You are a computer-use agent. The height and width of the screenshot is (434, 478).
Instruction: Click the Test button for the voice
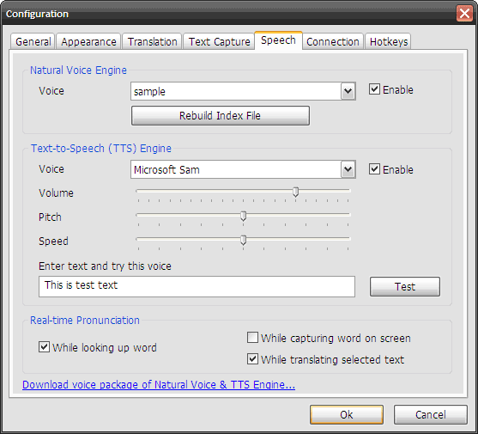click(405, 286)
